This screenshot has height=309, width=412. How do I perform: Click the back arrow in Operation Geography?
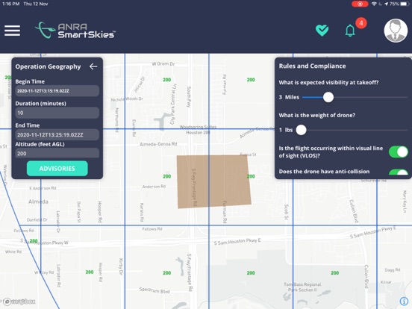click(x=93, y=66)
